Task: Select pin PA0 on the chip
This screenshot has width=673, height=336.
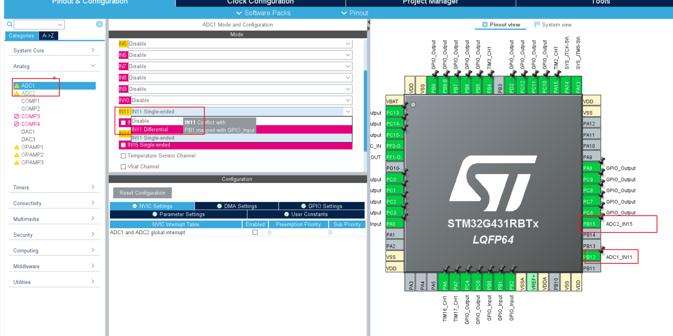Action: point(395,224)
